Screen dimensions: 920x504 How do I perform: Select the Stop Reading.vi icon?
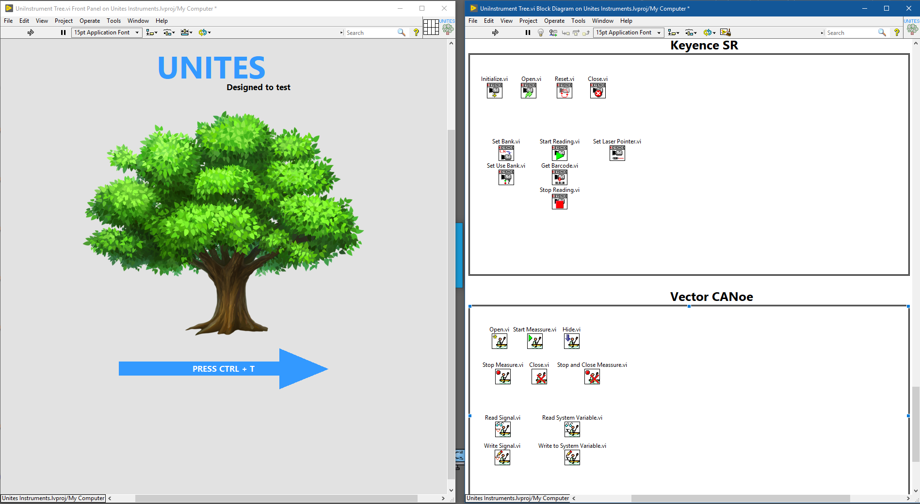(x=559, y=202)
